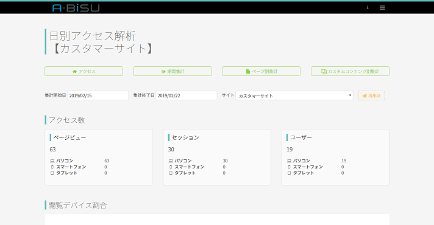Click the 集計開始日 date field
This screenshot has width=434, height=225.
[x=98, y=95]
